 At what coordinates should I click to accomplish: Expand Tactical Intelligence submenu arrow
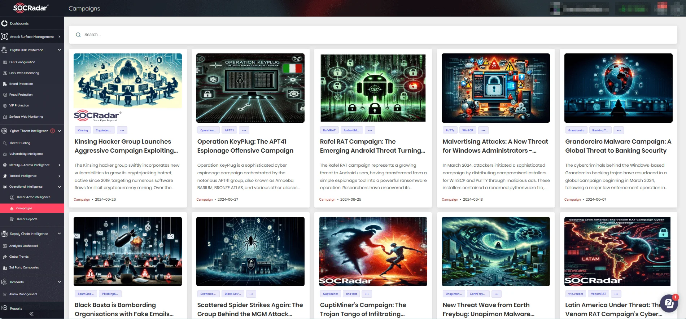click(x=59, y=176)
